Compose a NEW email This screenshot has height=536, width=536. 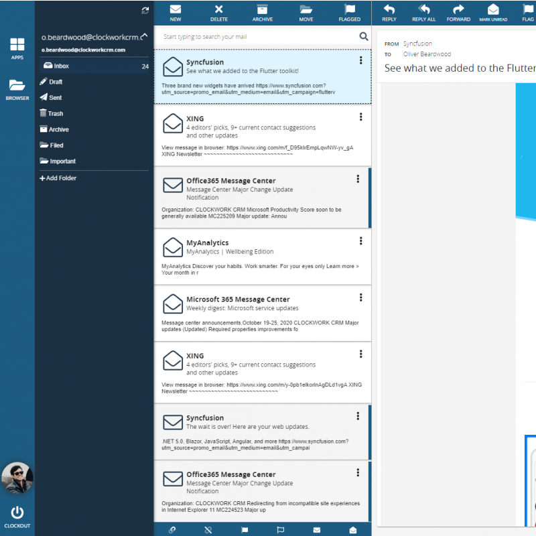pyautogui.click(x=176, y=13)
